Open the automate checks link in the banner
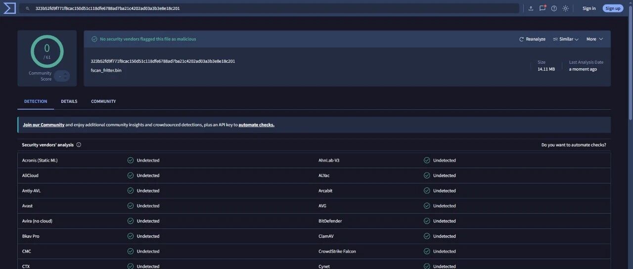 tap(256, 125)
